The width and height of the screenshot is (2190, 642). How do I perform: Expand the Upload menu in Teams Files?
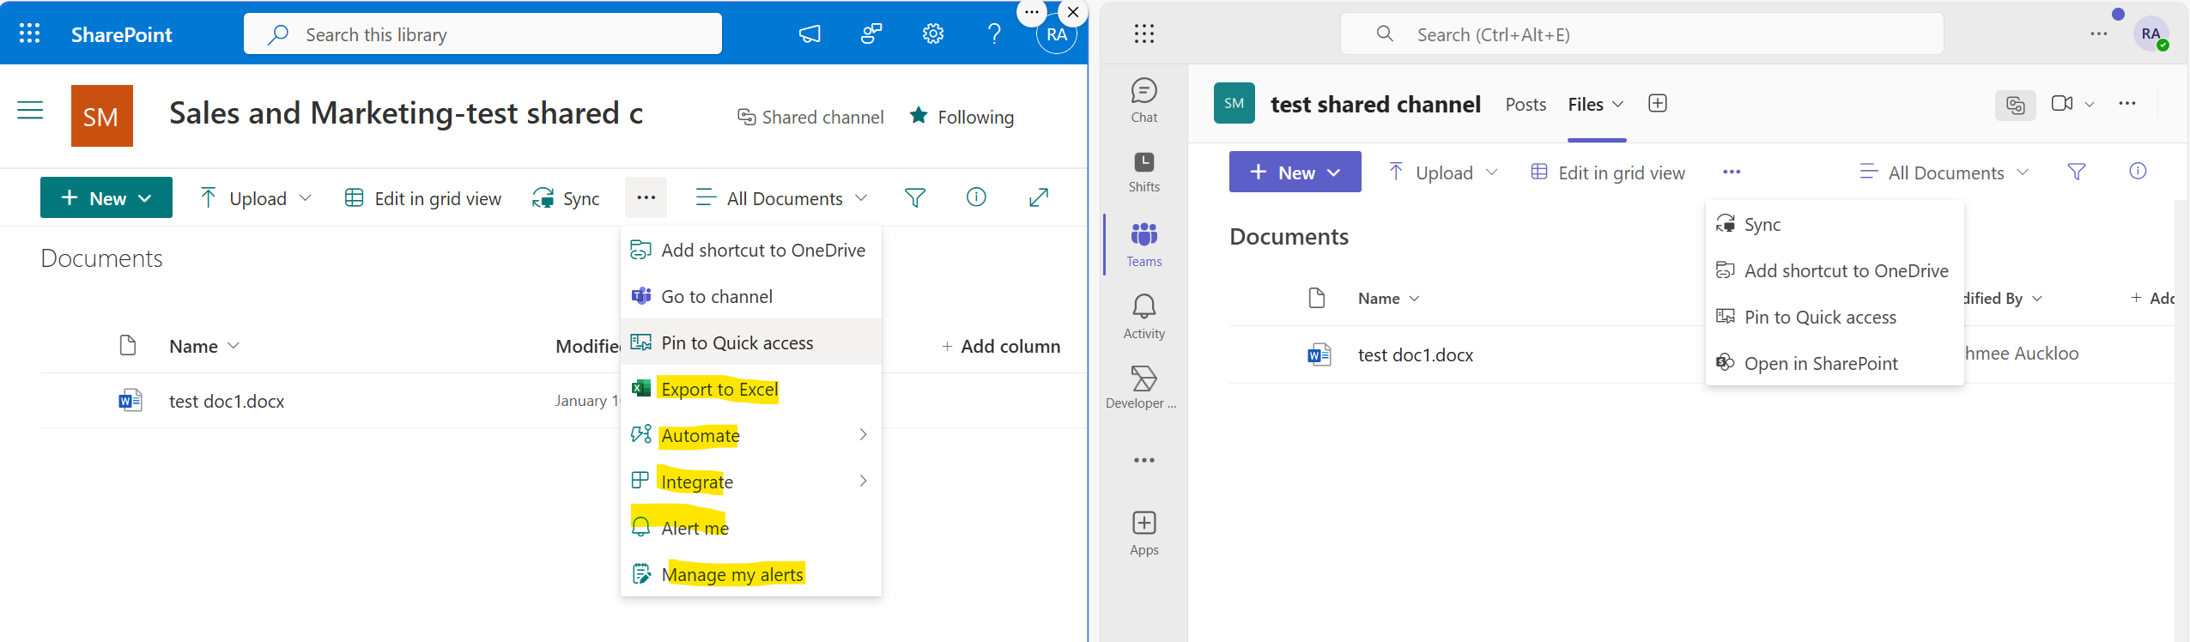1443,173
